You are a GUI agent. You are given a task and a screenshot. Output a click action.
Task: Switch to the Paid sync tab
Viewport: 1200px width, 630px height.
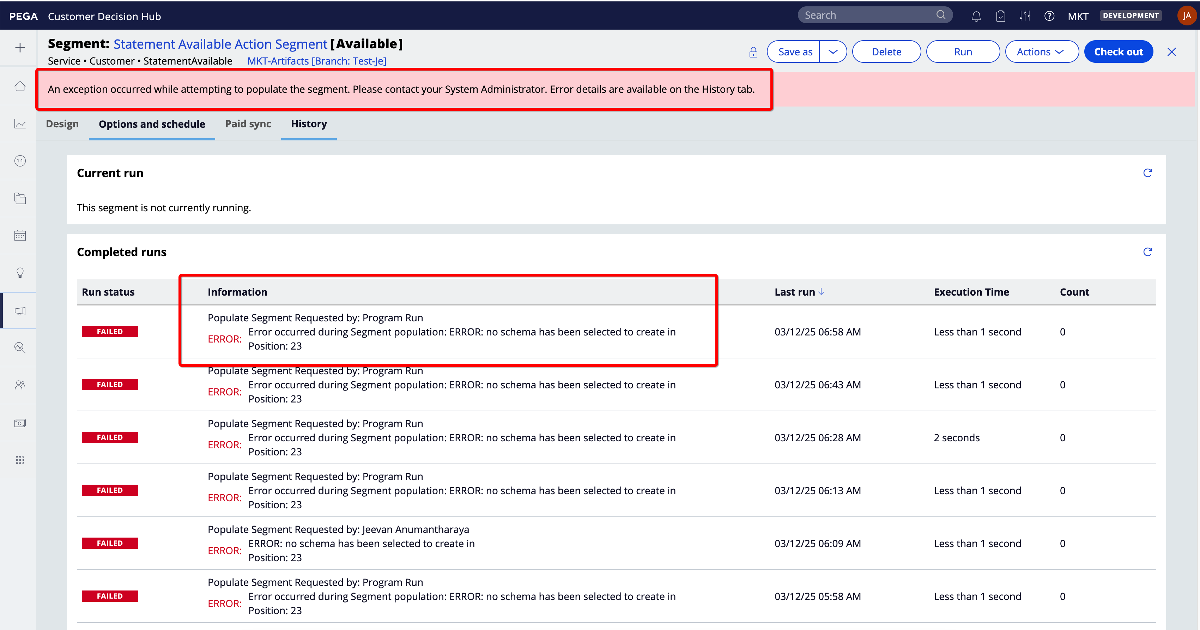point(248,124)
